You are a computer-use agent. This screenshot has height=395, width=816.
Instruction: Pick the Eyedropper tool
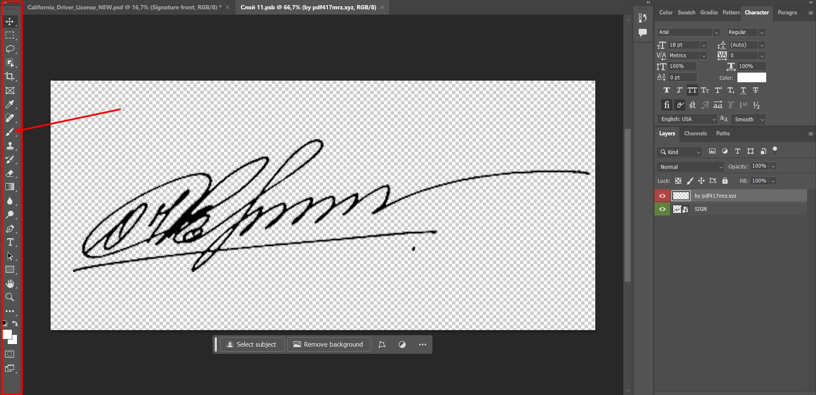tap(10, 104)
